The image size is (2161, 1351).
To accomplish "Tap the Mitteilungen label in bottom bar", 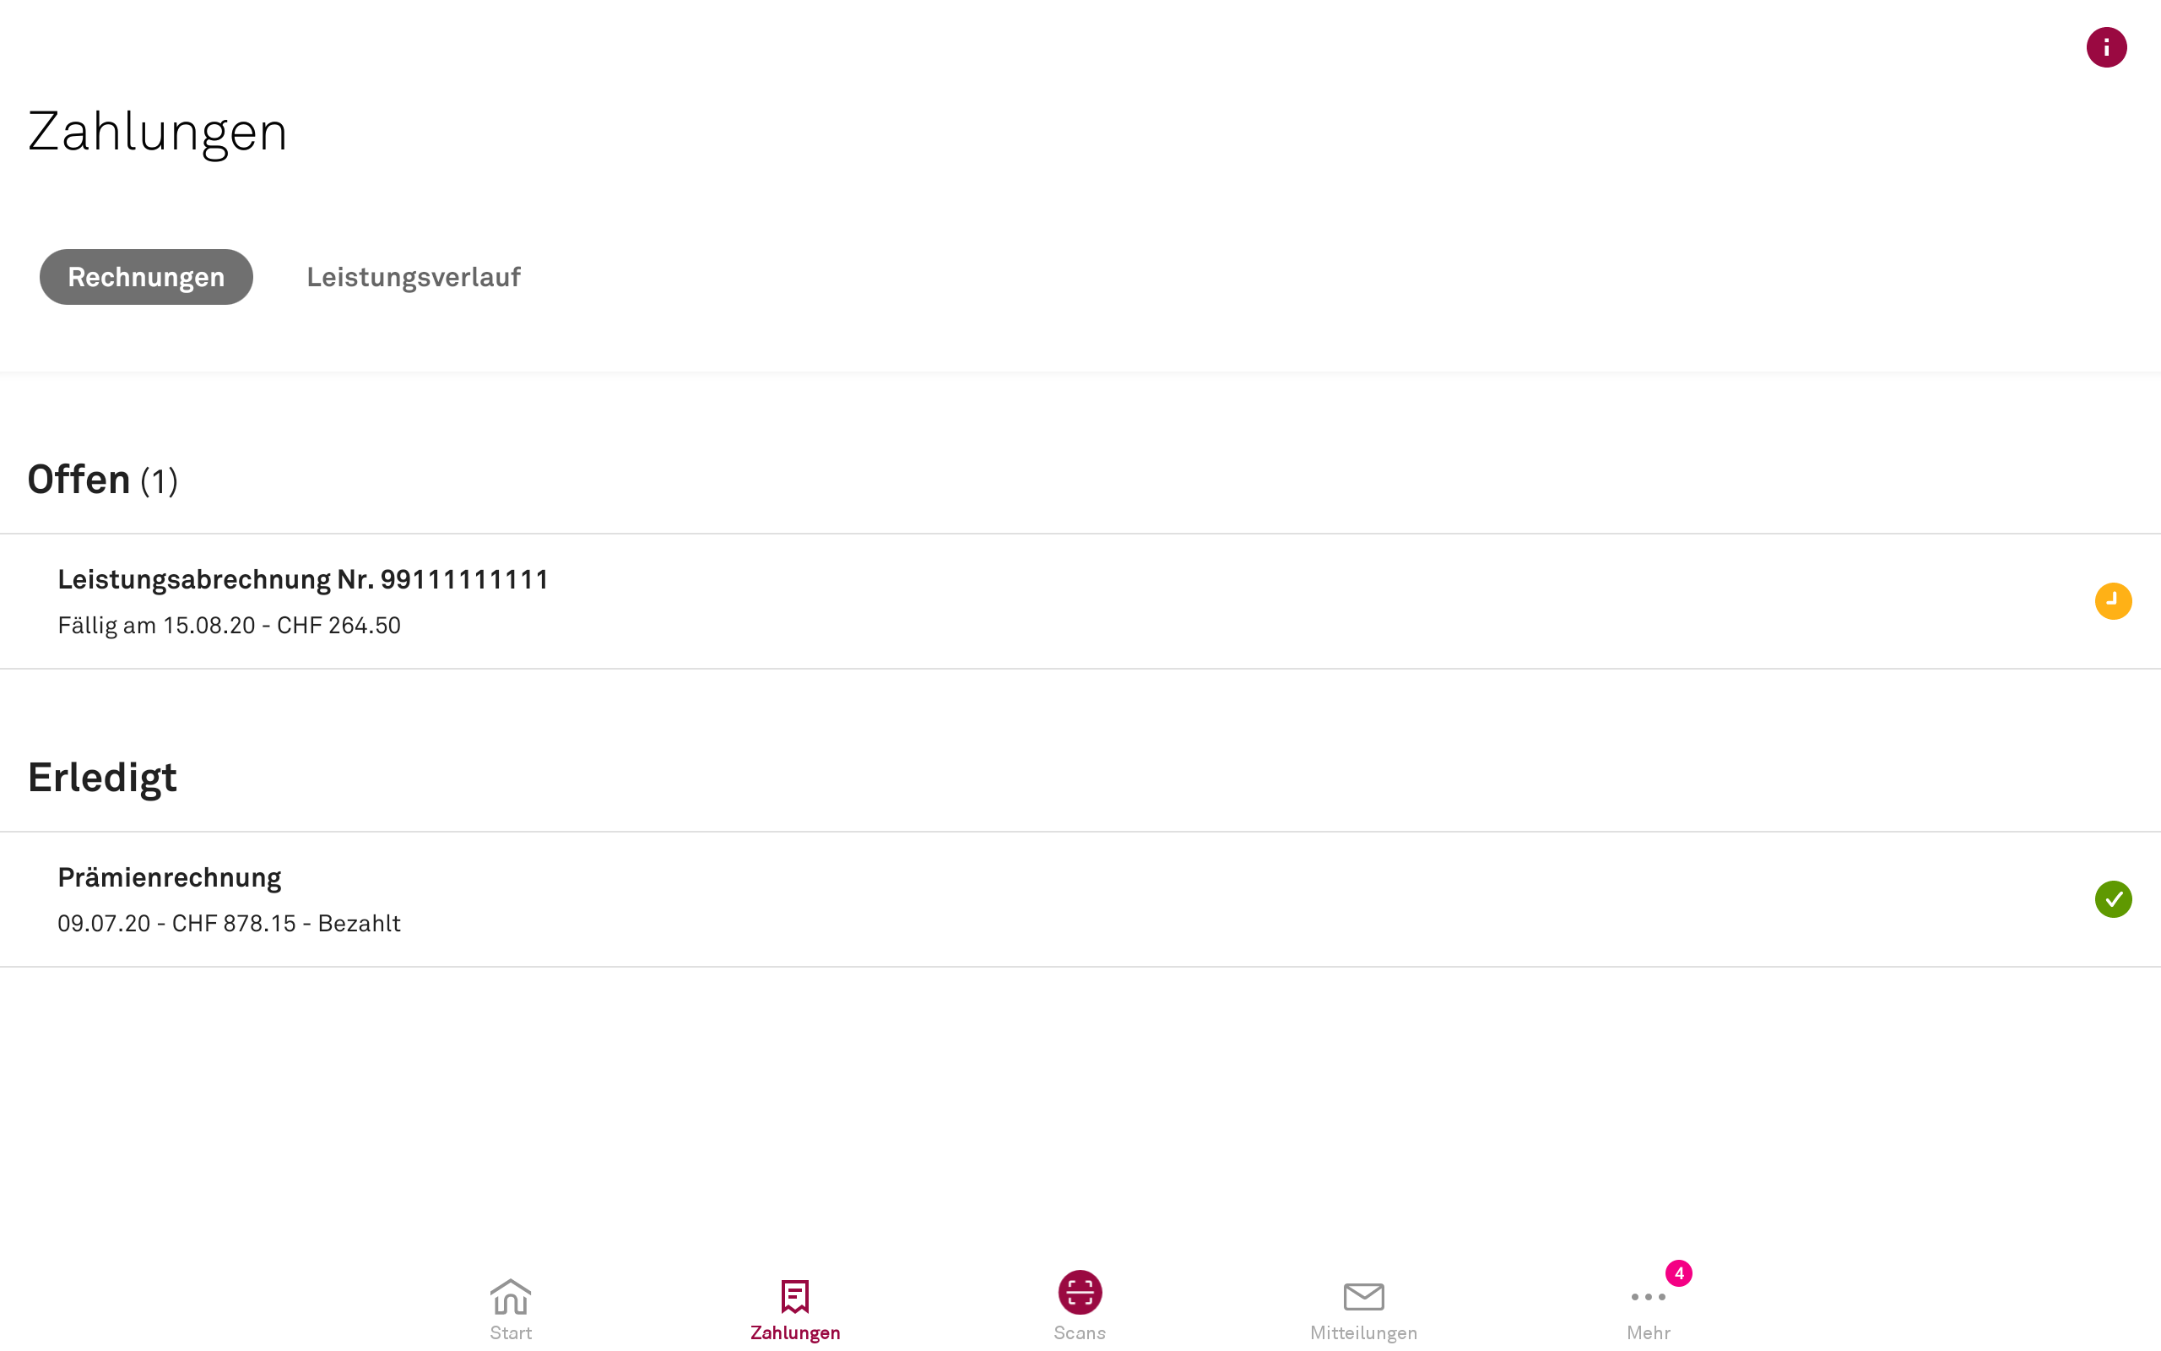I will [x=1363, y=1332].
